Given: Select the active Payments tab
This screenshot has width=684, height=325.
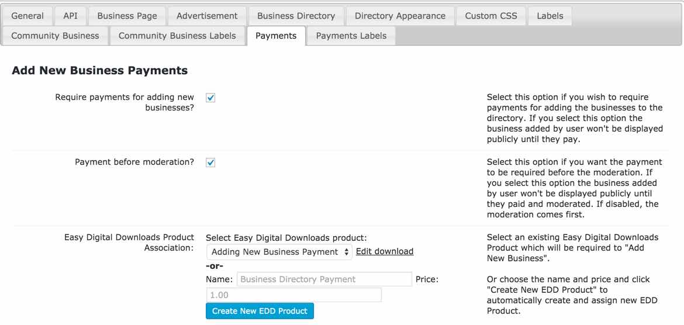Looking at the screenshot, I should pos(276,36).
